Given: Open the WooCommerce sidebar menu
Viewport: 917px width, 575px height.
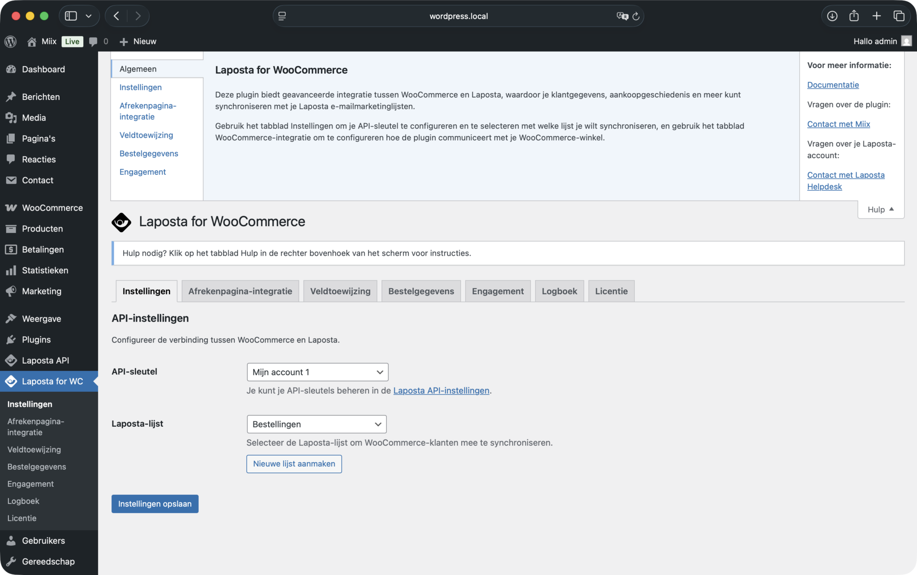Looking at the screenshot, I should click(52, 208).
